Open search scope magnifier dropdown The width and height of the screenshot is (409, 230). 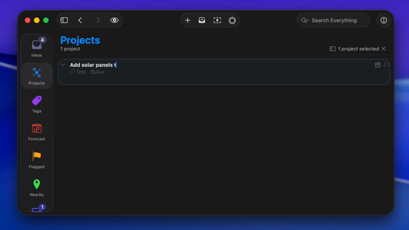point(305,20)
